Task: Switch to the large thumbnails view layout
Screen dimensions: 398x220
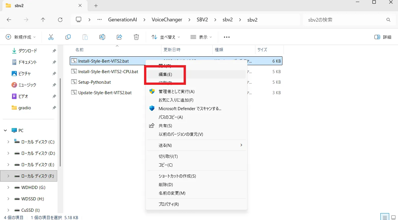Action: click(393, 217)
